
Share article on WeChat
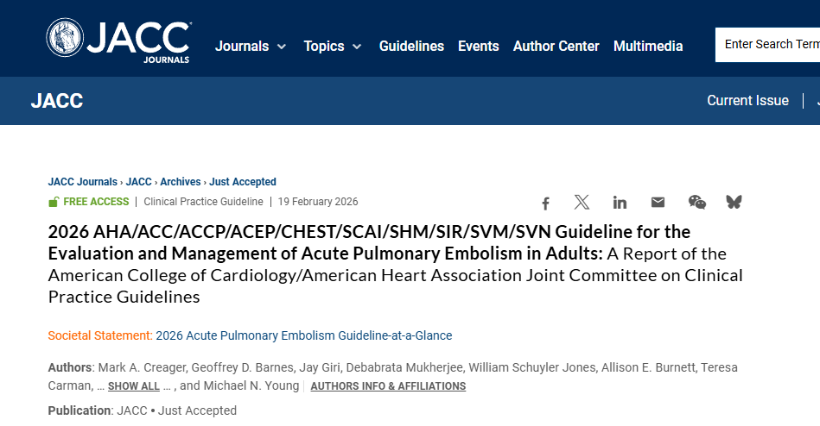click(696, 203)
